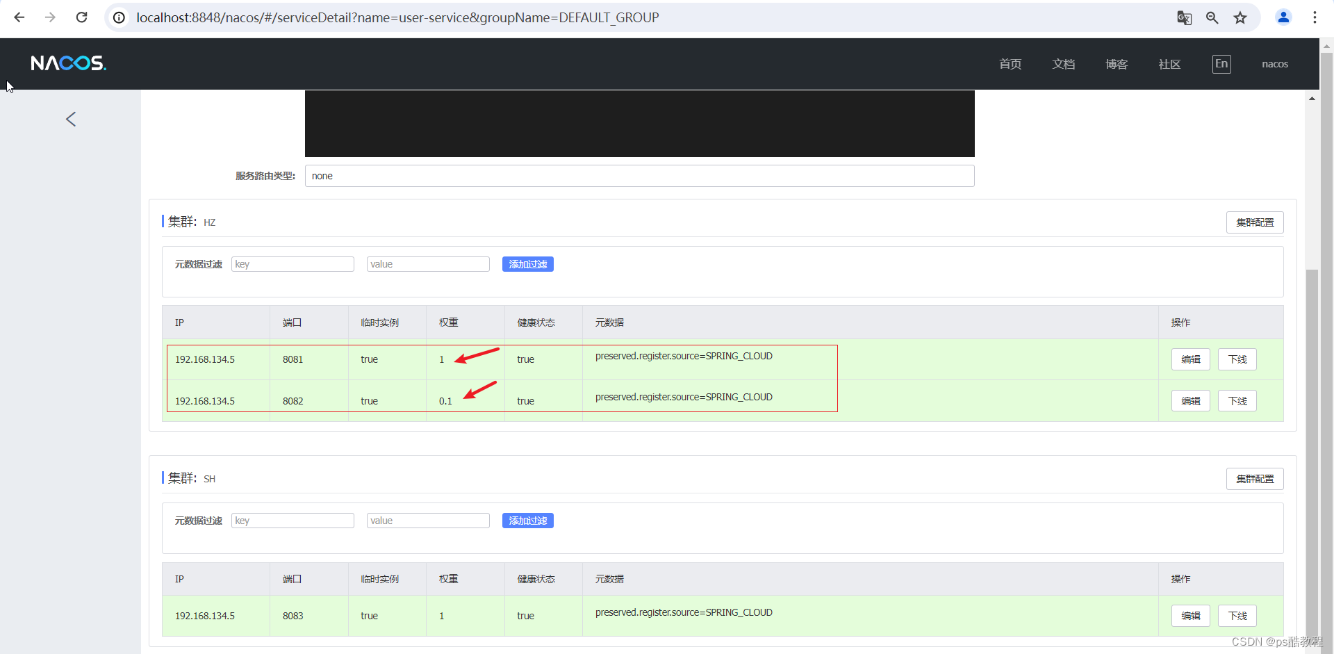Focus the value filter in SH cluster
1334x654 pixels.
pyautogui.click(x=428, y=521)
